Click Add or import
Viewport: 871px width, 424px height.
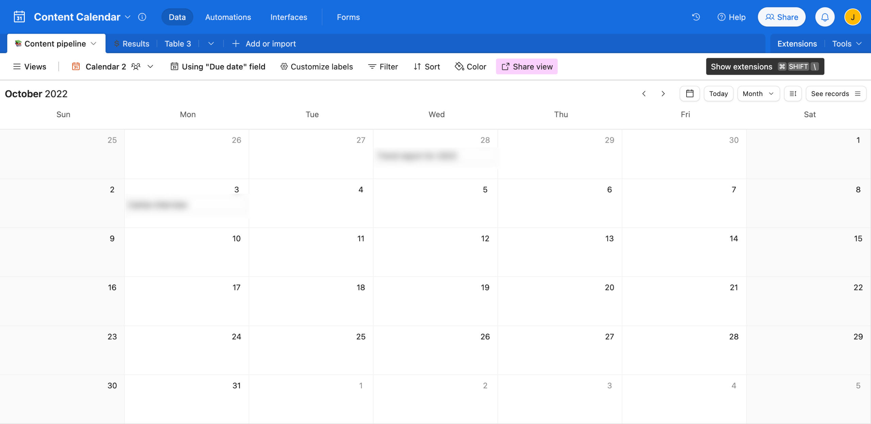264,44
